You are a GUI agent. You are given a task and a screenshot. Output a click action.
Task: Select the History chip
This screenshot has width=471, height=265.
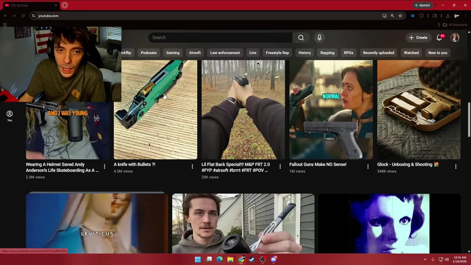(x=305, y=53)
